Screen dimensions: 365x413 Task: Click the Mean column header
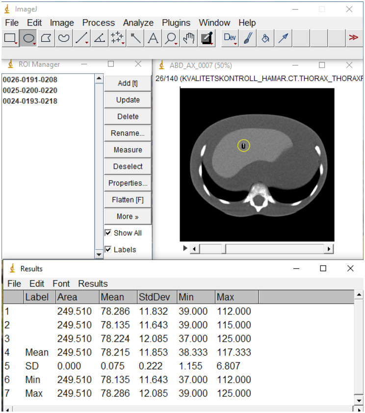click(x=119, y=297)
